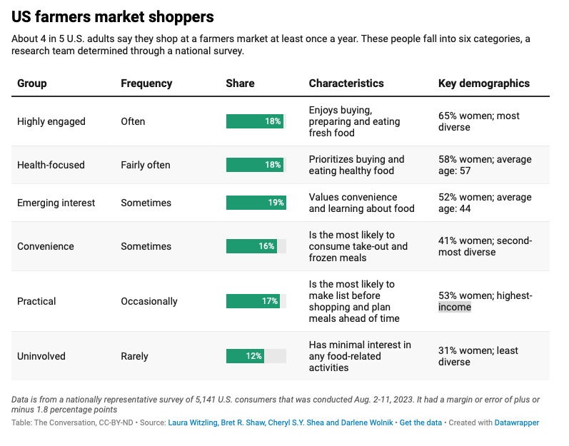Select the Occasionally frequency cell
Viewport: 569px width, 446px height.
point(149,301)
